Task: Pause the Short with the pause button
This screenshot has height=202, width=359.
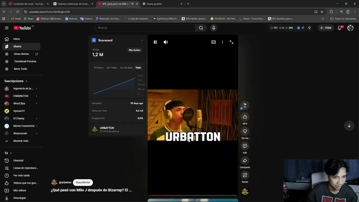Action: (155, 42)
